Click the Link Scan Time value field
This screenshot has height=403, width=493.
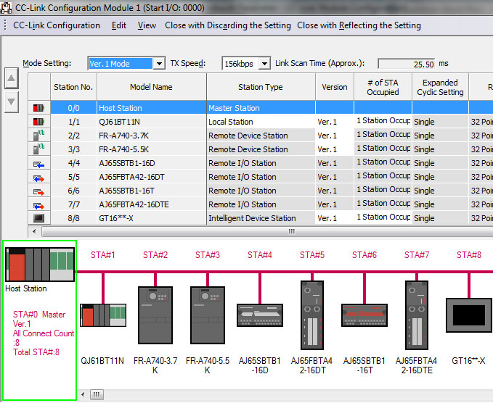pos(406,64)
